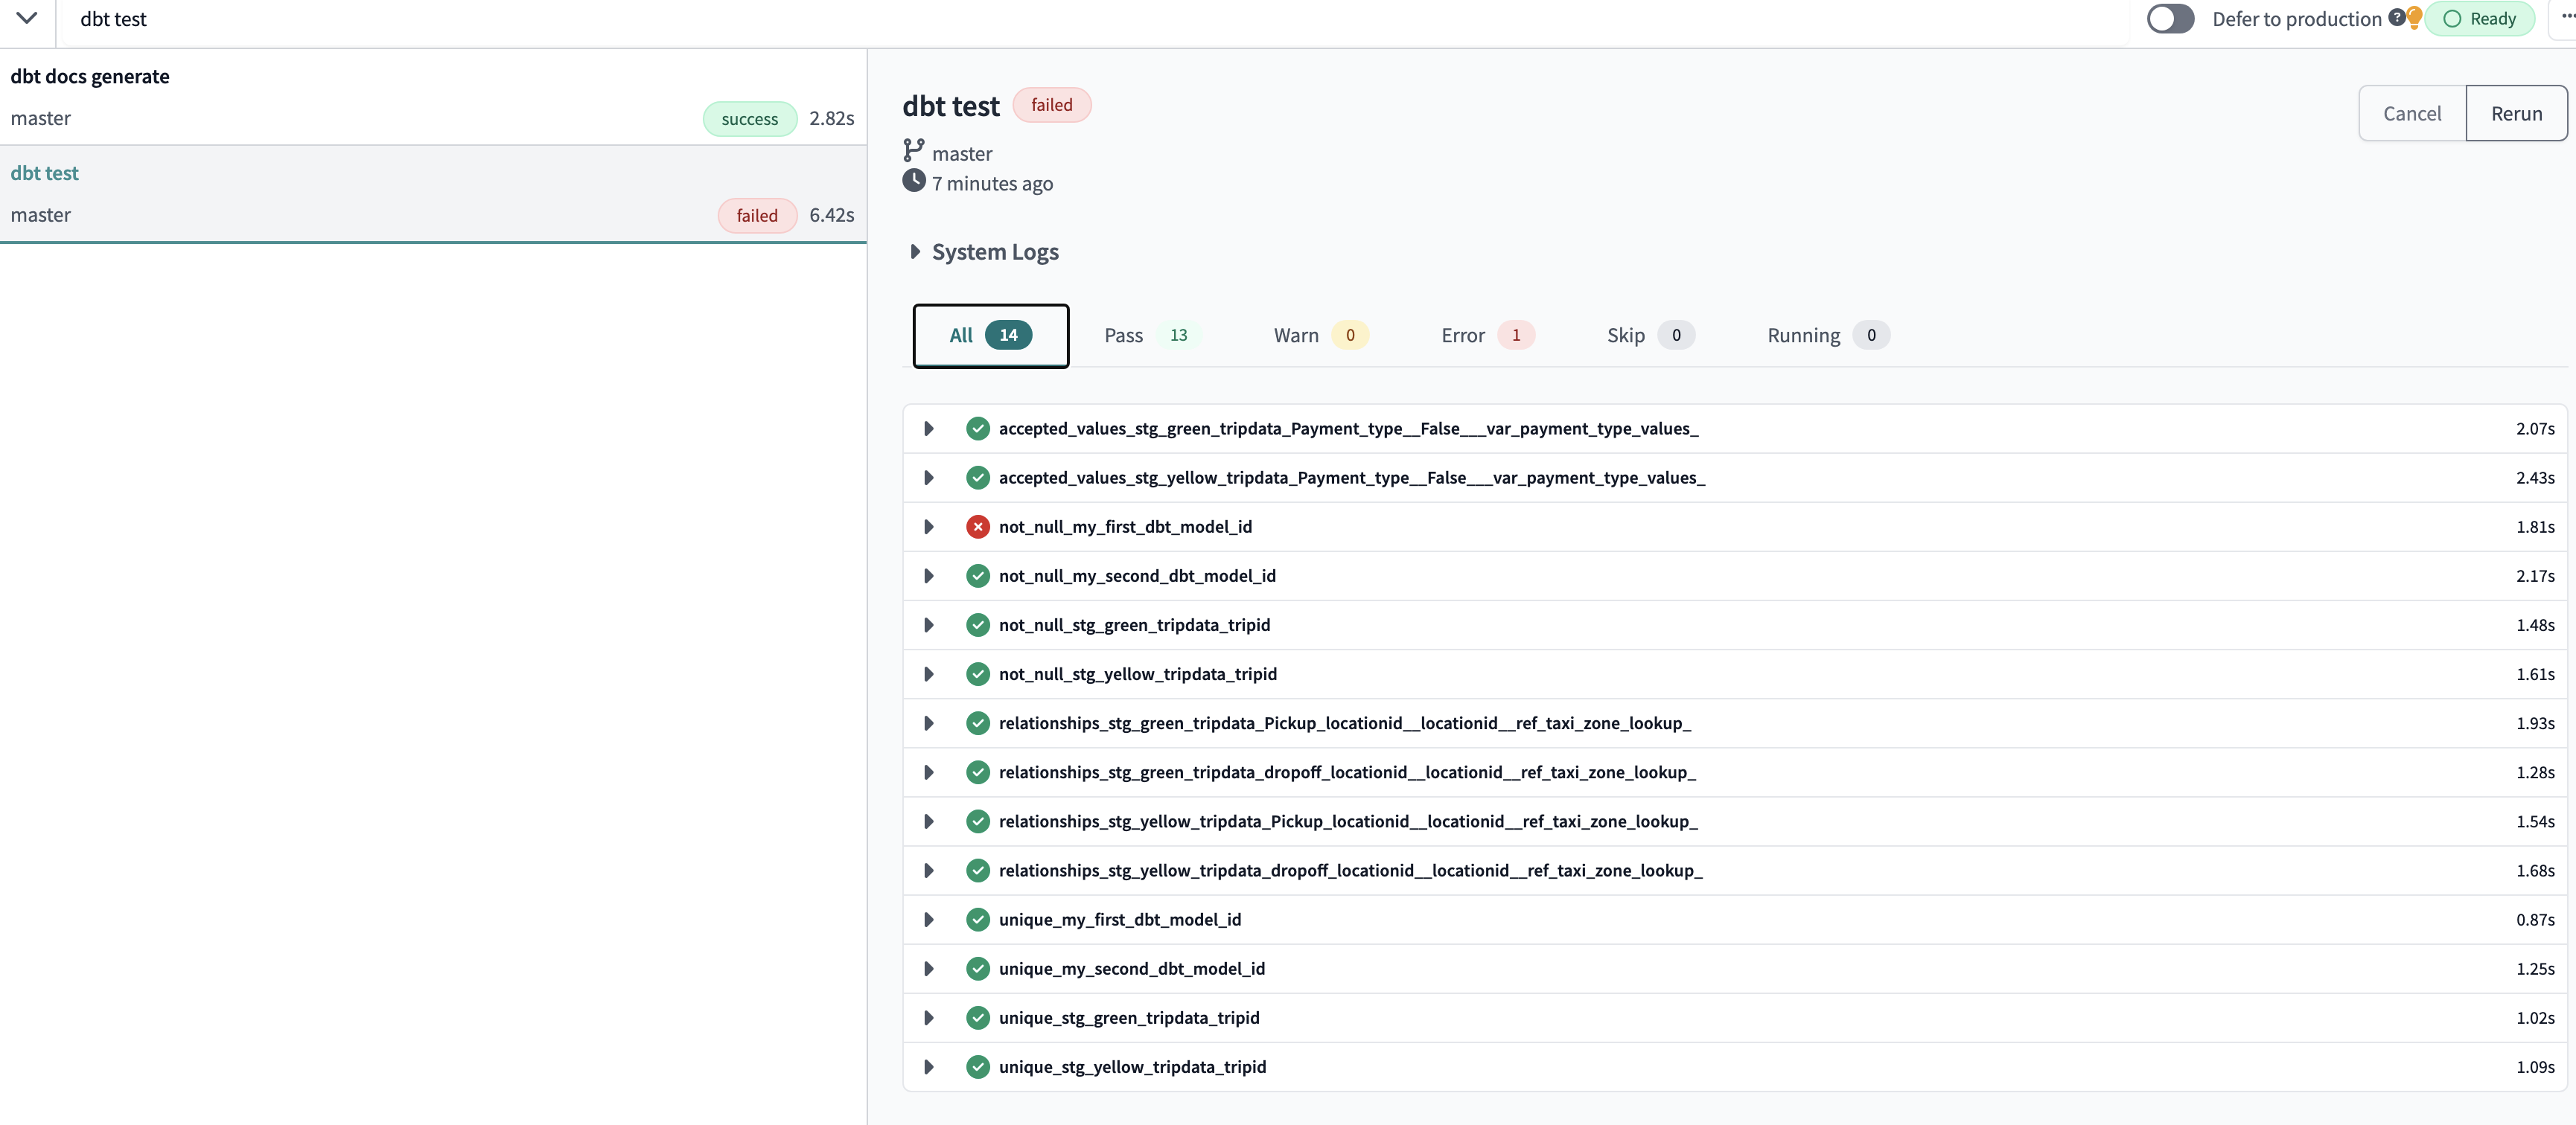This screenshot has width=2576, height=1125.
Task: Click the help question mark icon
Action: (2397, 17)
